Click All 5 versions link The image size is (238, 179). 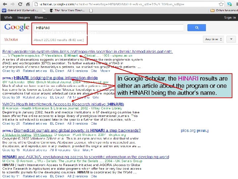pos(77,71)
